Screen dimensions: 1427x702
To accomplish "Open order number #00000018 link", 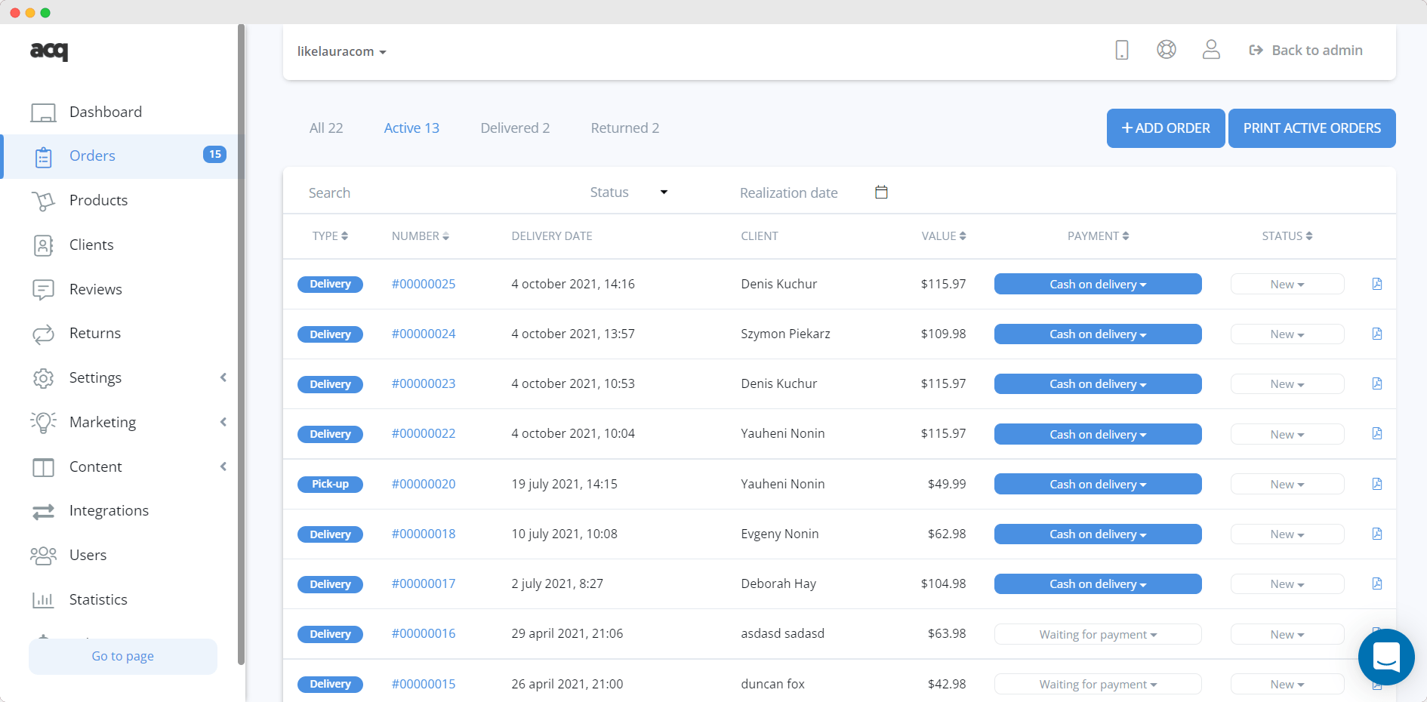I will (x=424, y=534).
